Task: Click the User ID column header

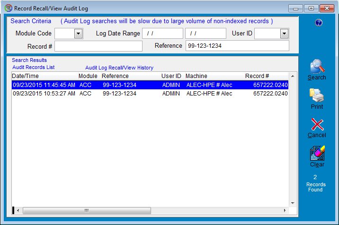Action: (173, 76)
